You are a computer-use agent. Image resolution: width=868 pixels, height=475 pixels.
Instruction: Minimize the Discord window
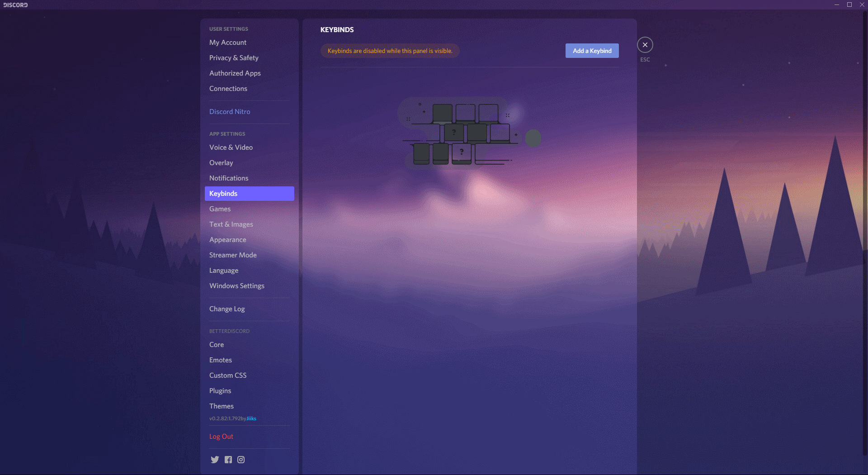(x=837, y=5)
